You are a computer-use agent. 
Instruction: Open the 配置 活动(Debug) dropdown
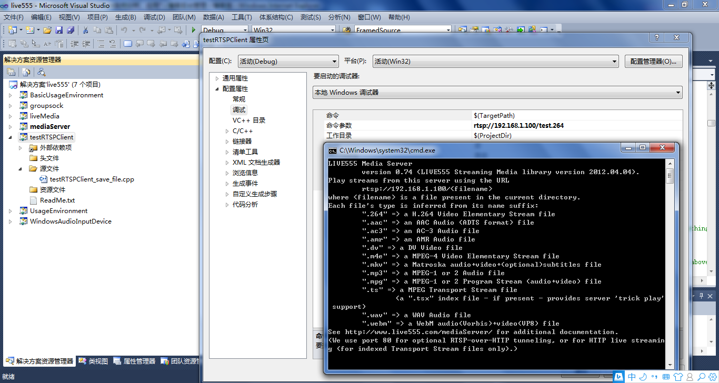288,61
